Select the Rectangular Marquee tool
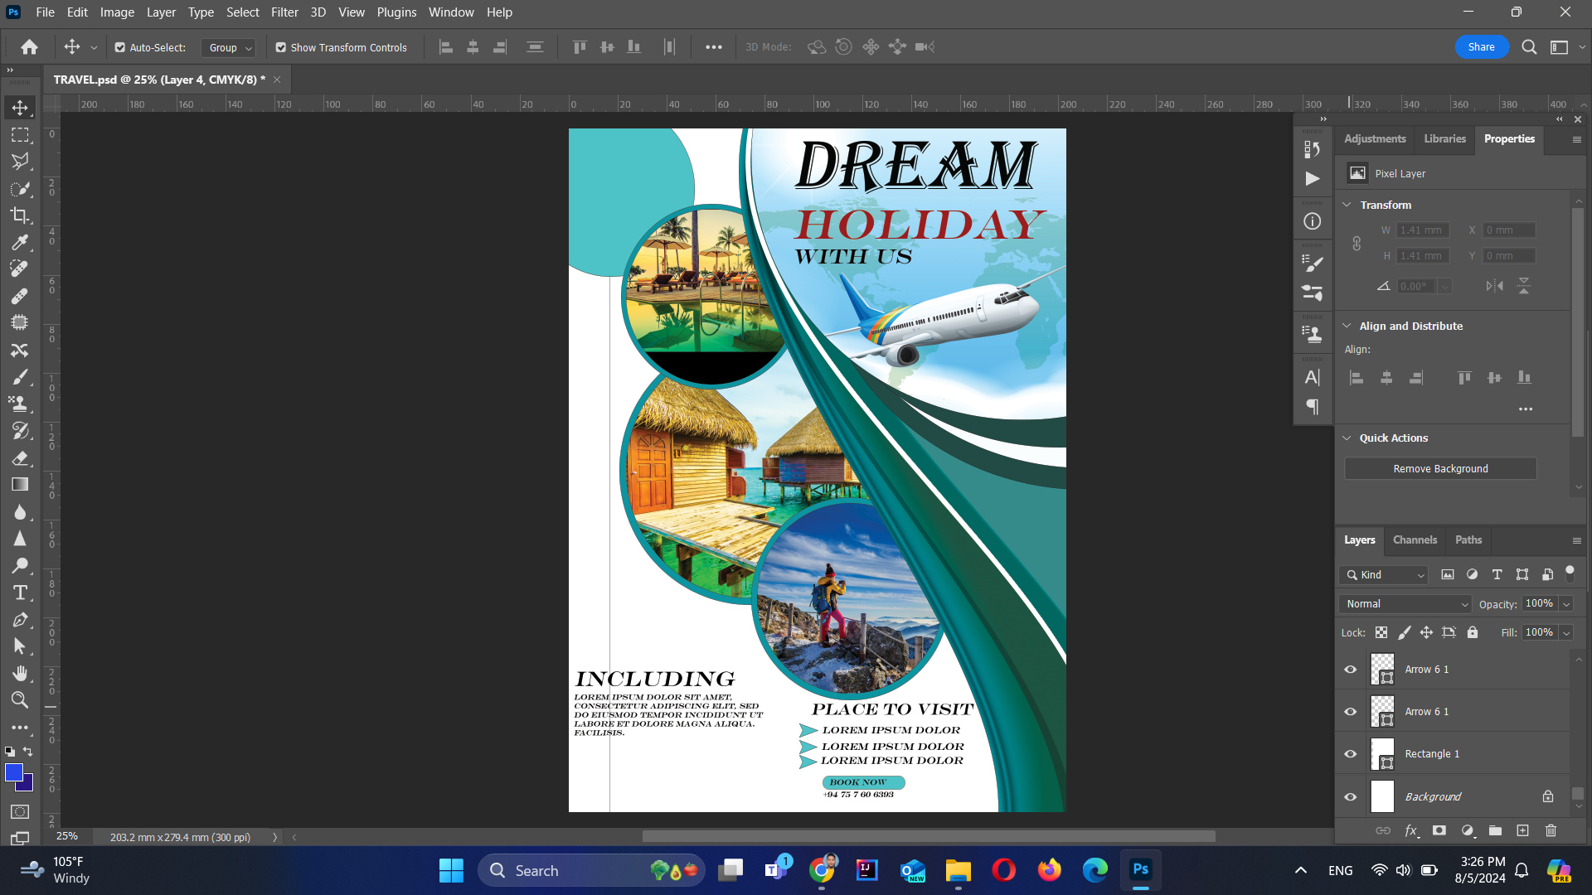The width and height of the screenshot is (1592, 895). (20, 134)
